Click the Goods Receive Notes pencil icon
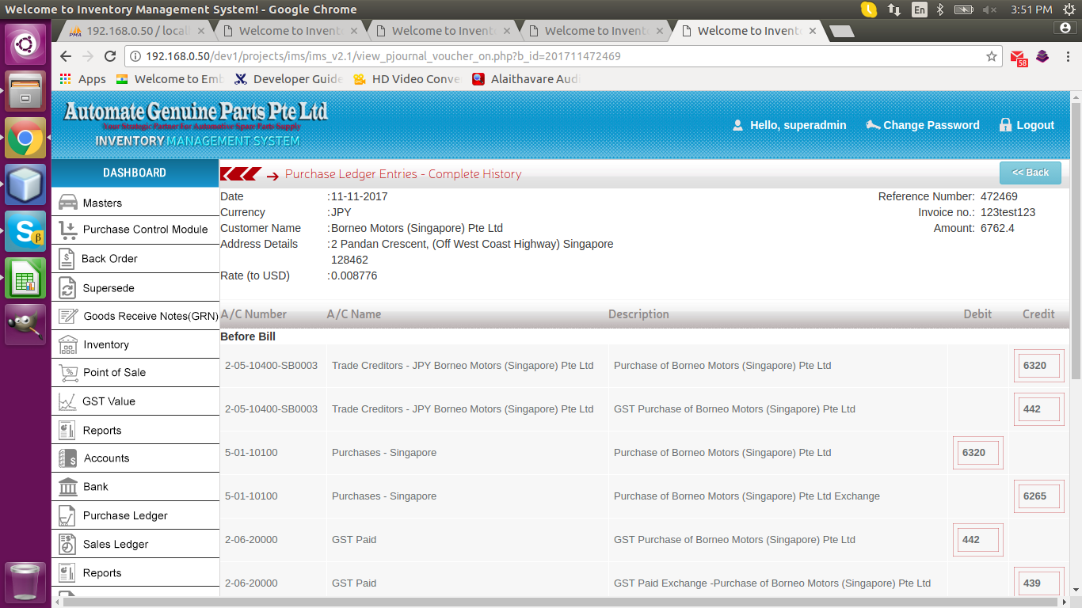The image size is (1082, 608). (68, 316)
